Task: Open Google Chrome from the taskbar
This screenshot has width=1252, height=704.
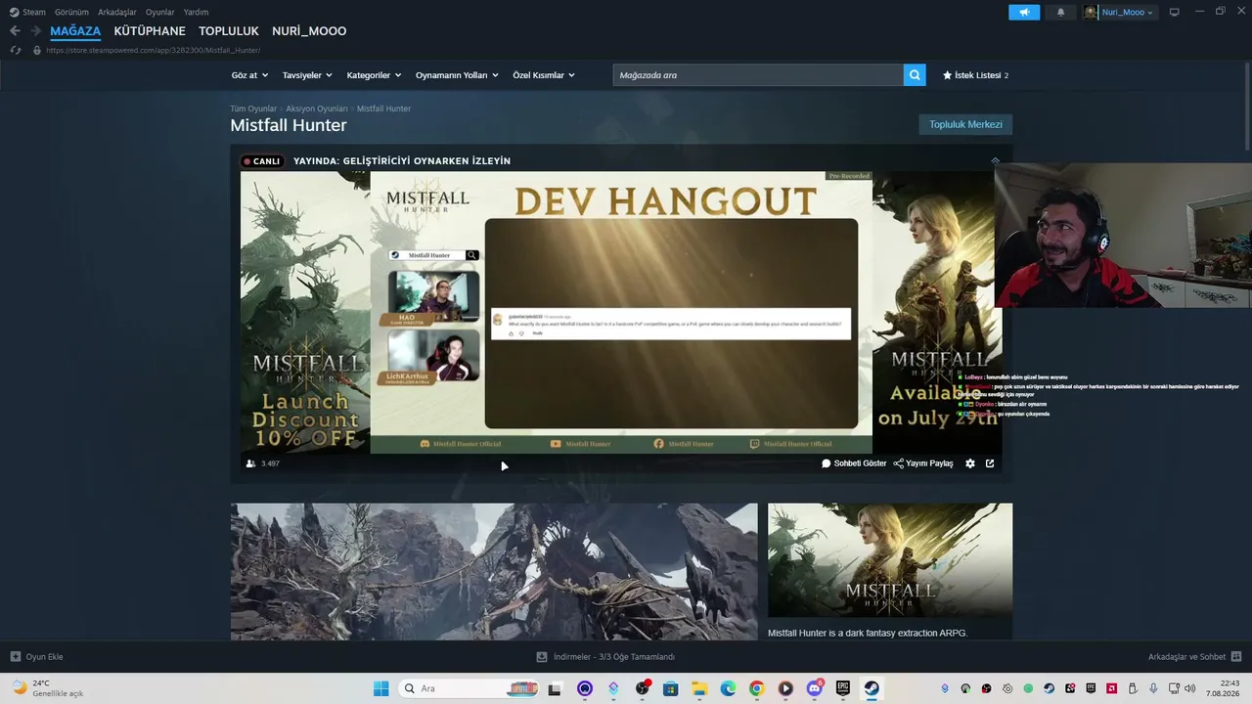Action: pyautogui.click(x=756, y=688)
